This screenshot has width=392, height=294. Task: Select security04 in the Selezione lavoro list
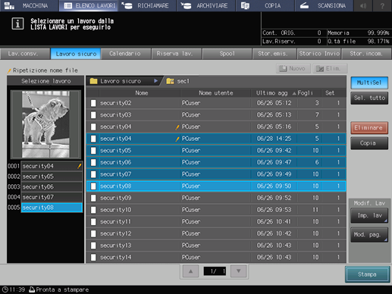(52, 166)
